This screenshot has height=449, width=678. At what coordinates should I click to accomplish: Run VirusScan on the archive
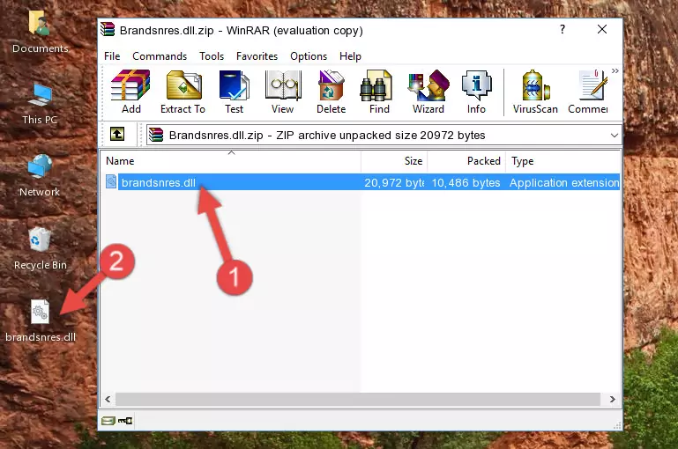(x=535, y=92)
